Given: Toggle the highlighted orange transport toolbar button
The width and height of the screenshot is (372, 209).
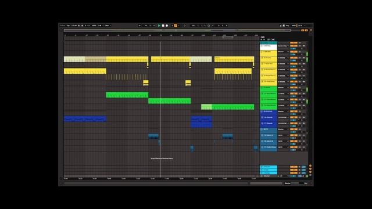Looking at the screenshot, I should (x=176, y=26).
